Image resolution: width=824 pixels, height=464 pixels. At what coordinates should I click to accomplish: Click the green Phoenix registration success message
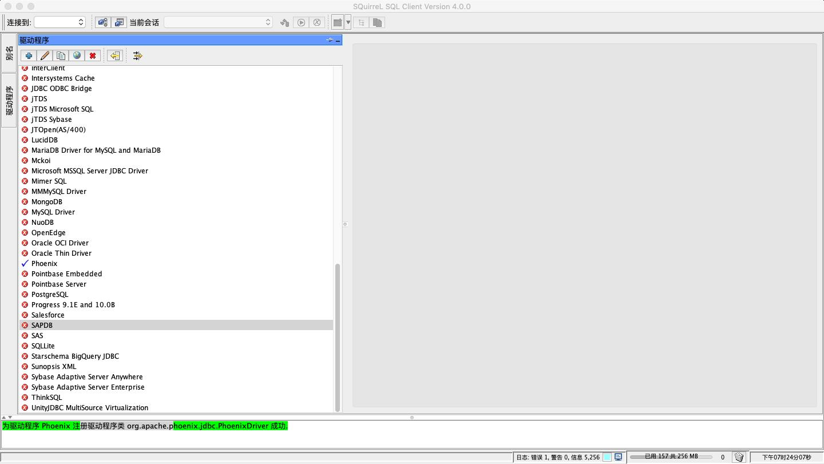pyautogui.click(x=145, y=426)
